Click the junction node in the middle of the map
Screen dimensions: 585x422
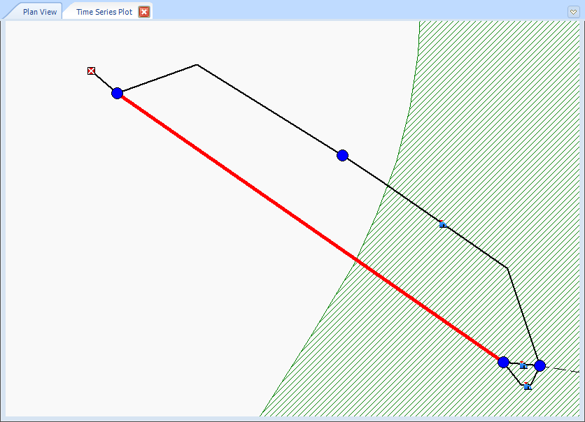pos(342,155)
